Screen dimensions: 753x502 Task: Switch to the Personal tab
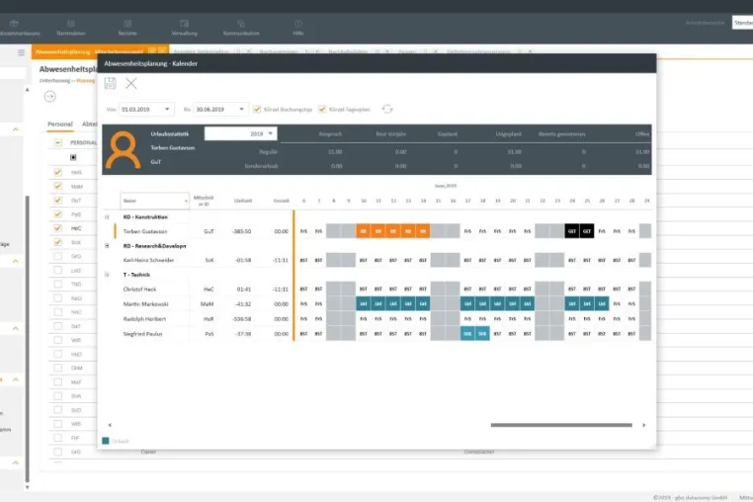point(60,124)
